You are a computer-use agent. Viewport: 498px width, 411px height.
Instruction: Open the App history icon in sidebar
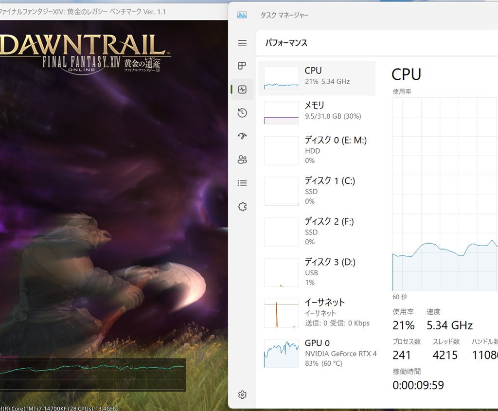(242, 113)
